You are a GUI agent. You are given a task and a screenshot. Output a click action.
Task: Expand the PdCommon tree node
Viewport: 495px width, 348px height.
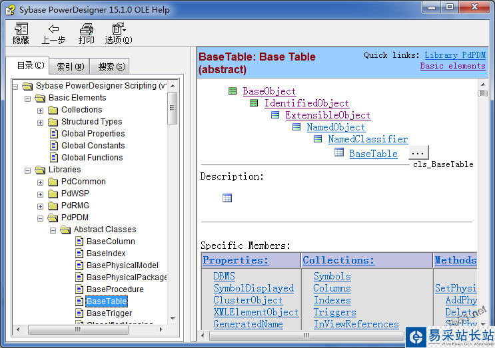tap(40, 182)
